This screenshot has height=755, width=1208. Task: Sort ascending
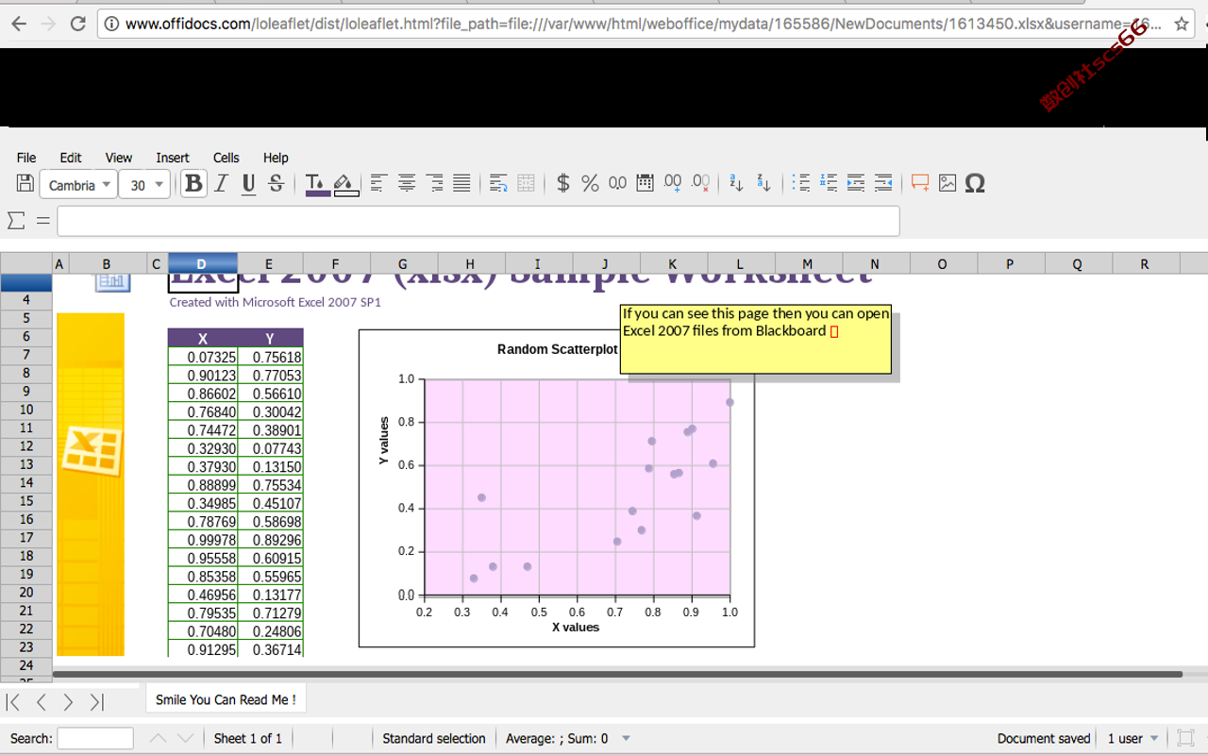pyautogui.click(x=737, y=183)
